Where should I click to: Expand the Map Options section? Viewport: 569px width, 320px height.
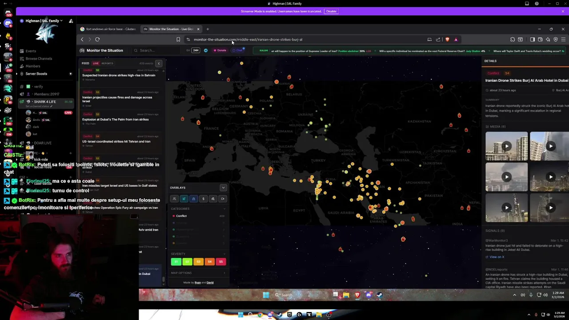point(198,273)
